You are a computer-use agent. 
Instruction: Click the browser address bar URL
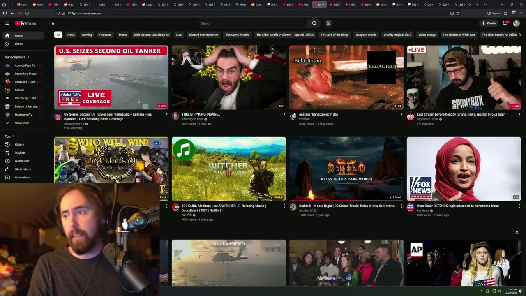tap(89, 13)
